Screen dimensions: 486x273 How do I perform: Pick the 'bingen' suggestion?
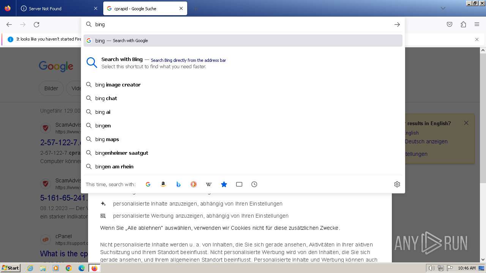tap(243, 126)
